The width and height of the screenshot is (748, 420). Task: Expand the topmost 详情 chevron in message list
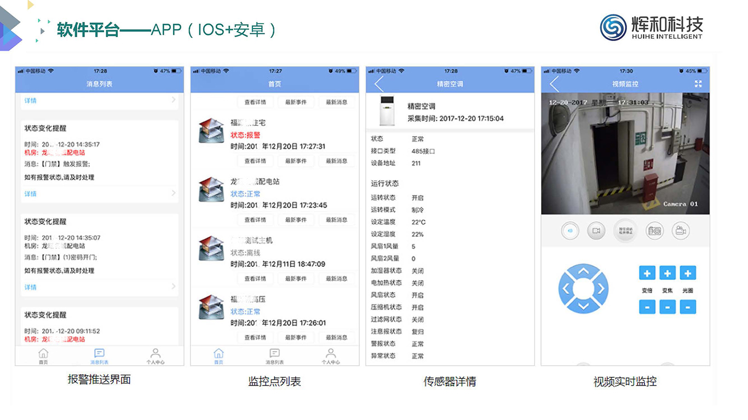174,100
